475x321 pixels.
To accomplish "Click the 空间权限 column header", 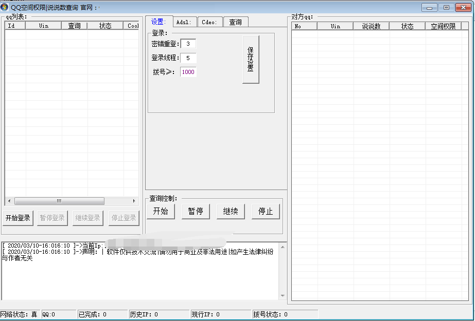I will 444,26.
